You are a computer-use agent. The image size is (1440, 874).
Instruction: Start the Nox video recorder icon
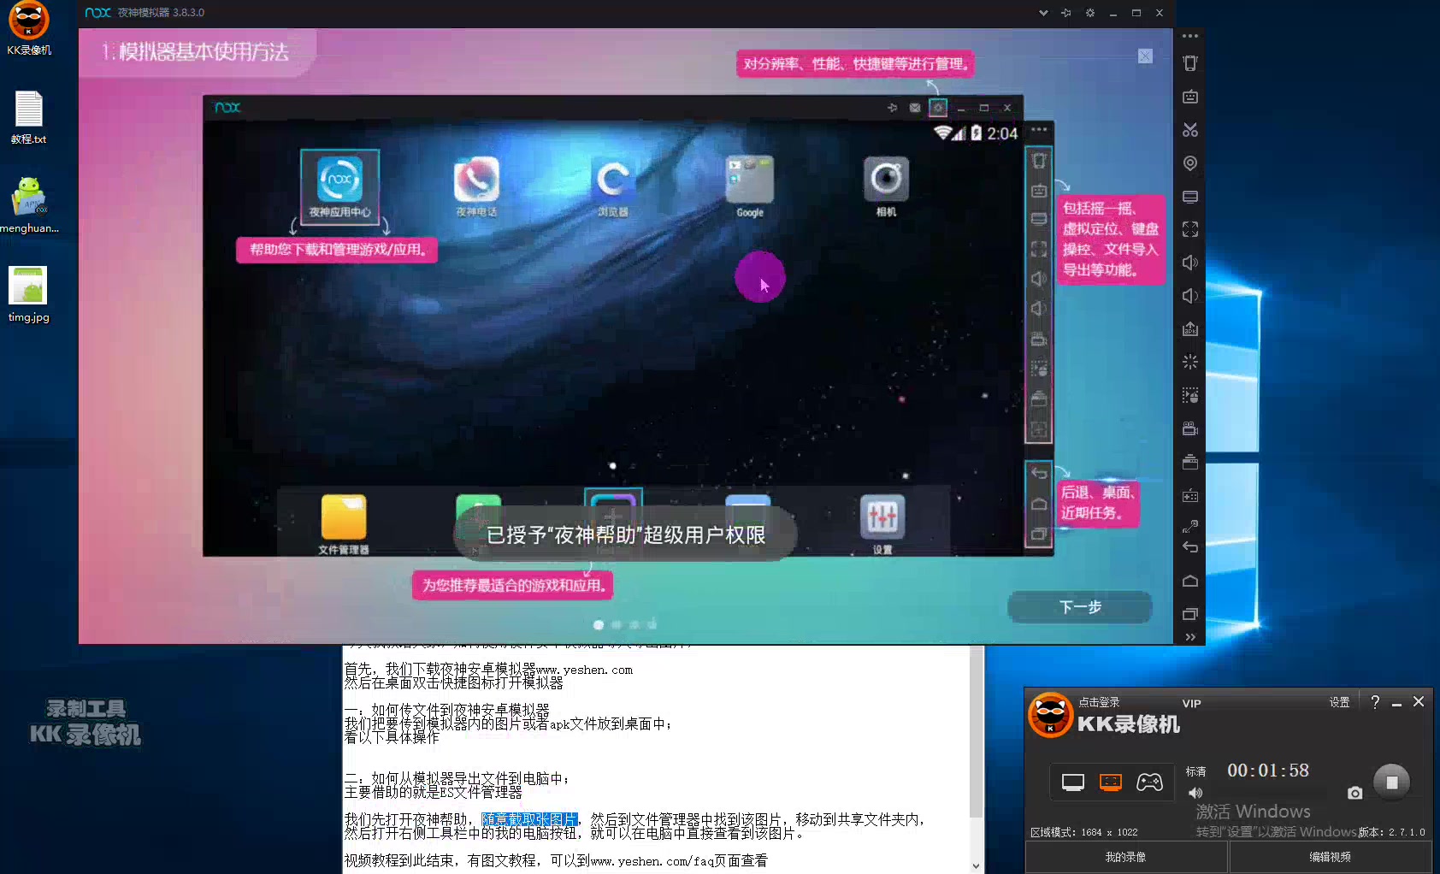coord(1189,428)
